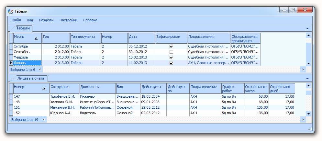The image size is (322, 141).
Task: Minimize the Табели window
Action: point(284,10)
